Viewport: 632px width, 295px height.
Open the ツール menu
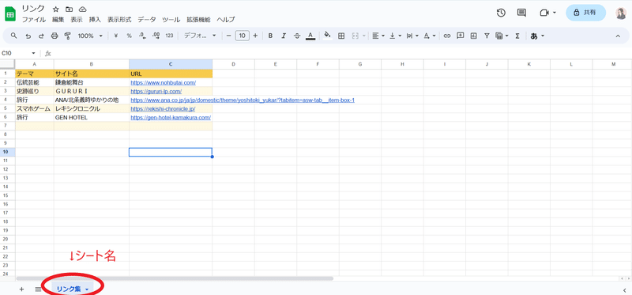(171, 19)
